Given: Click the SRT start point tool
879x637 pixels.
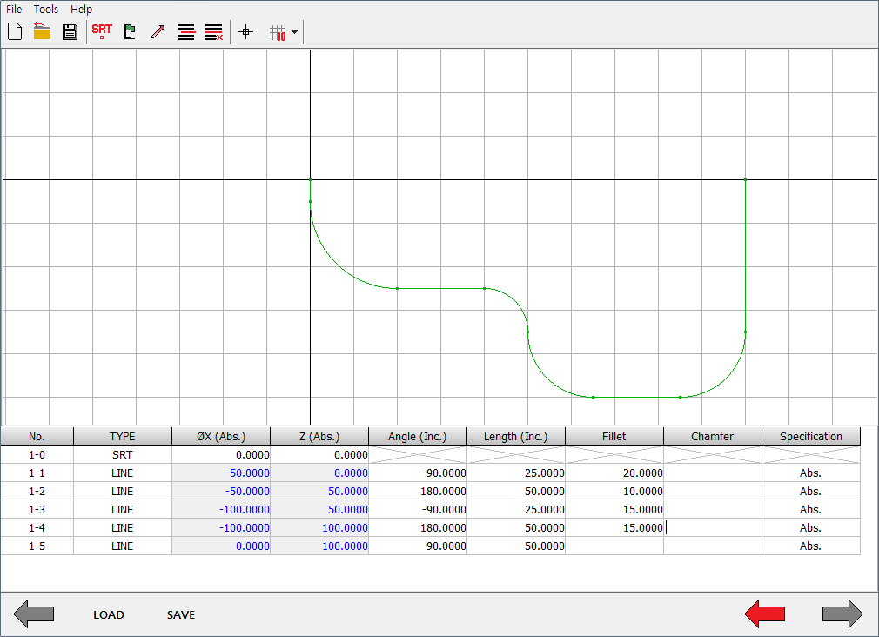Looking at the screenshot, I should (102, 31).
